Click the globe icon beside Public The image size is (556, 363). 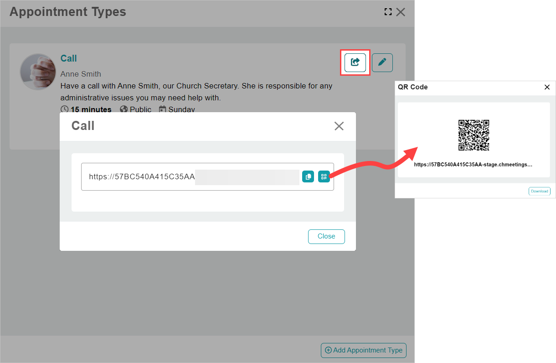pyautogui.click(x=124, y=109)
